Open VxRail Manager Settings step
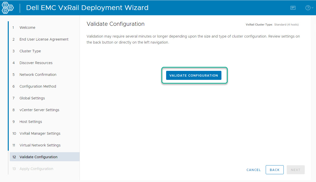The image size is (316, 182). [x=40, y=133]
